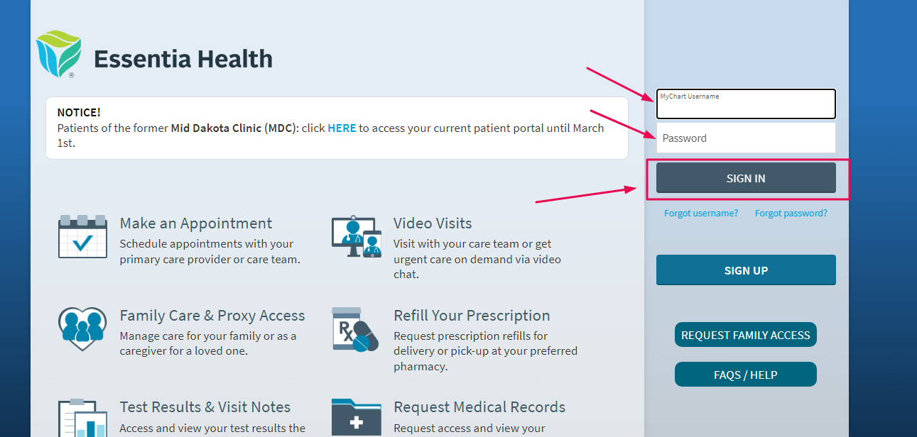
Task: Open the Forgot password? link
Action: tap(791, 213)
